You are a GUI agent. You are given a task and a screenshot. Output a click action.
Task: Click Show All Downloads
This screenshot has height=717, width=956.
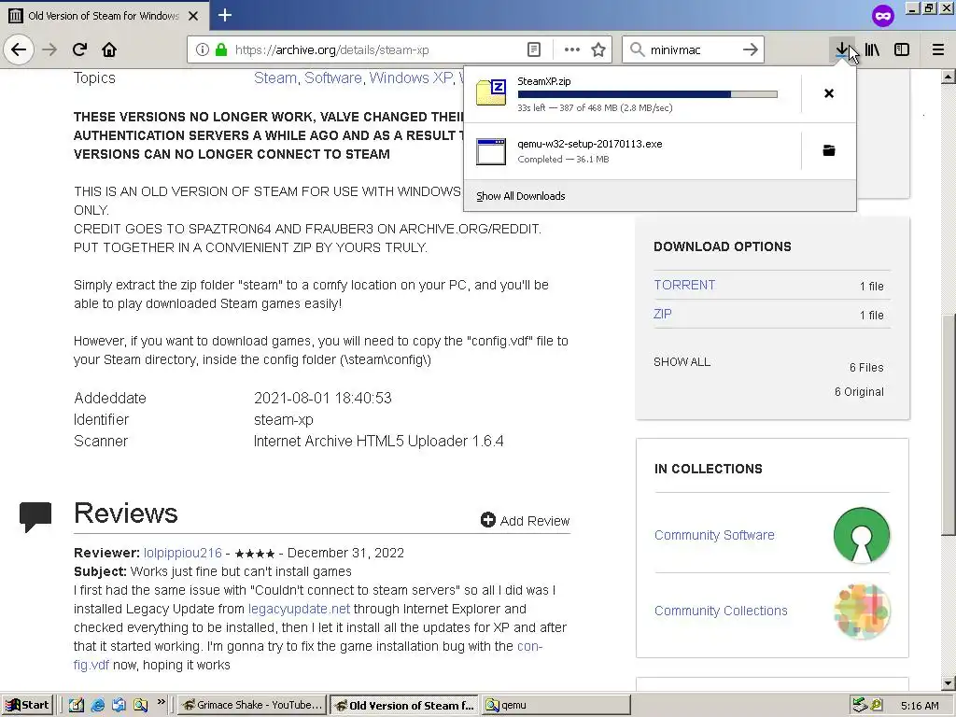point(521,196)
